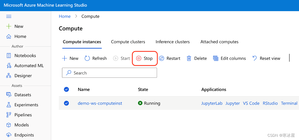
Task: Open the RStudio application link
Action: 270,103
